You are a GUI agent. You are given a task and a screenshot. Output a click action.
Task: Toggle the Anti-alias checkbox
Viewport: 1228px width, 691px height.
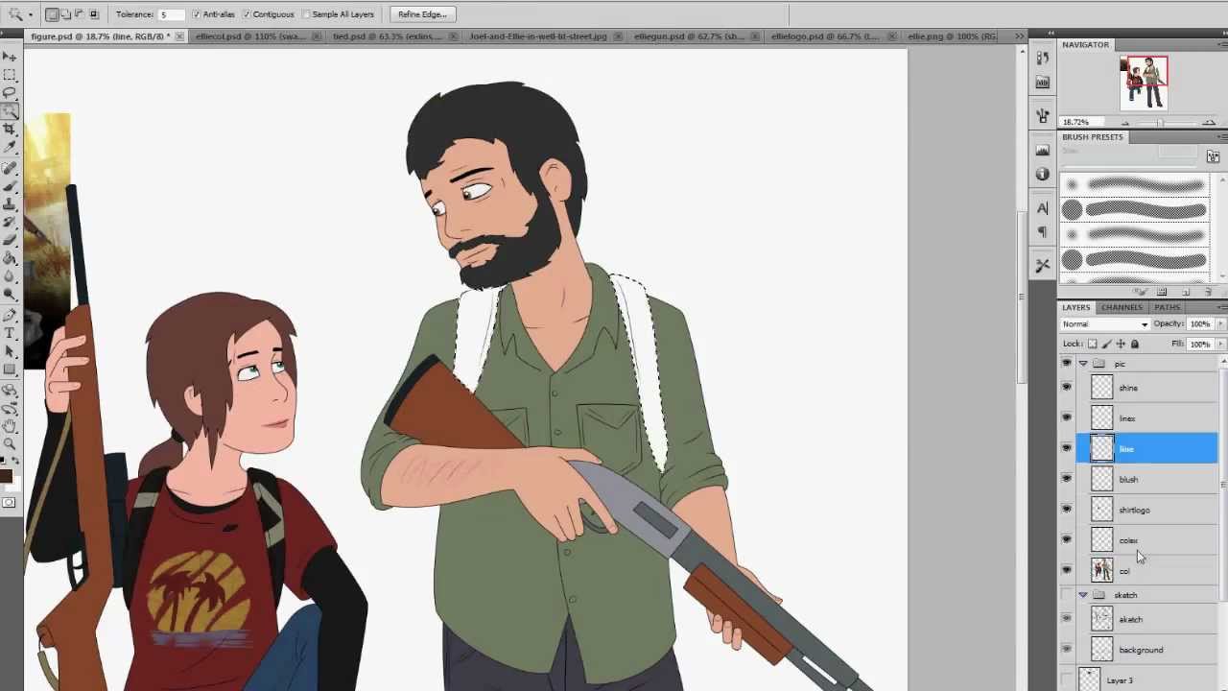pyautogui.click(x=196, y=14)
